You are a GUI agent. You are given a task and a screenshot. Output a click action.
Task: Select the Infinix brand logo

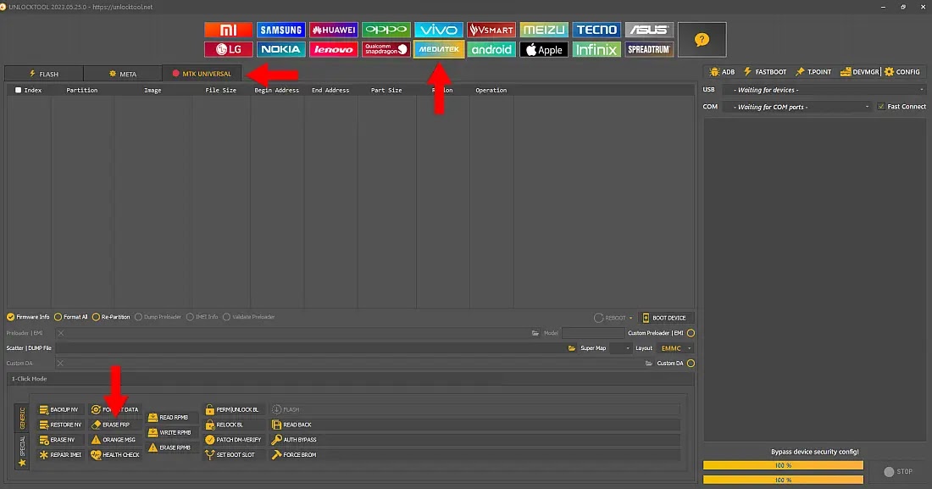tap(596, 49)
